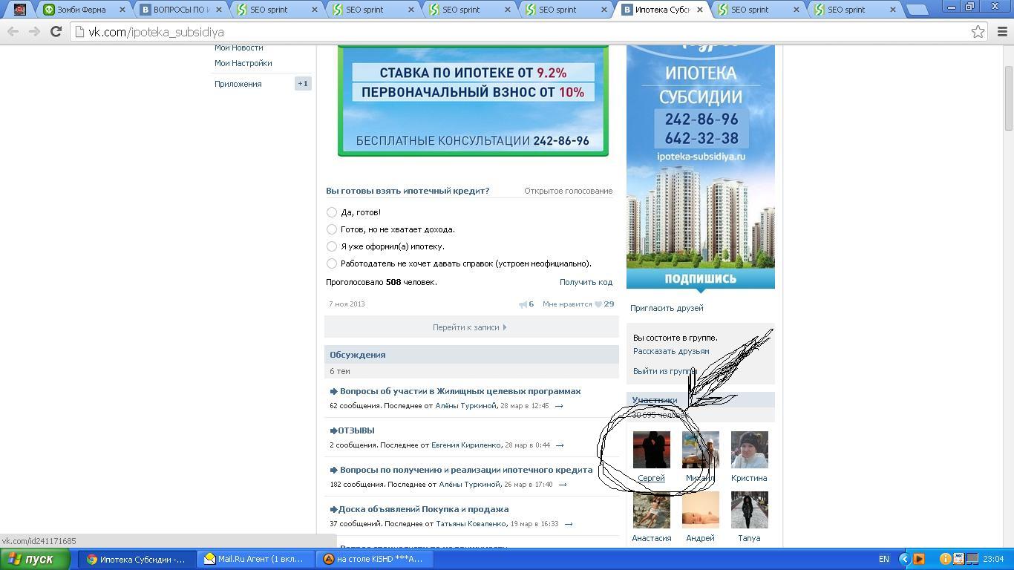The width and height of the screenshot is (1014, 570).
Task: Expand Перейти к записи
Action: (x=471, y=327)
